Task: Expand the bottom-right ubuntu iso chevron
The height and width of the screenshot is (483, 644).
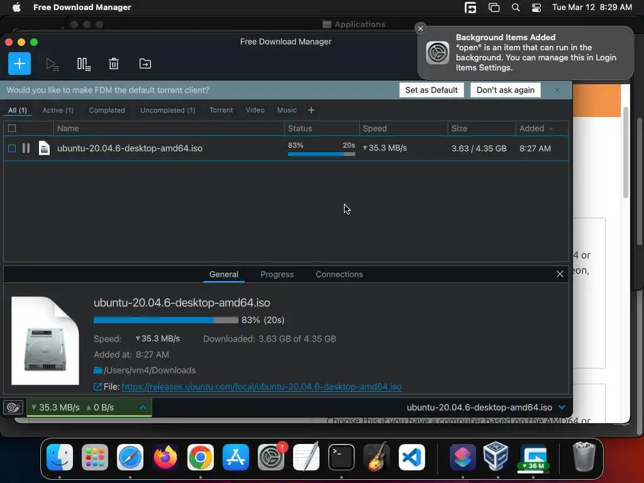Action: [562, 408]
